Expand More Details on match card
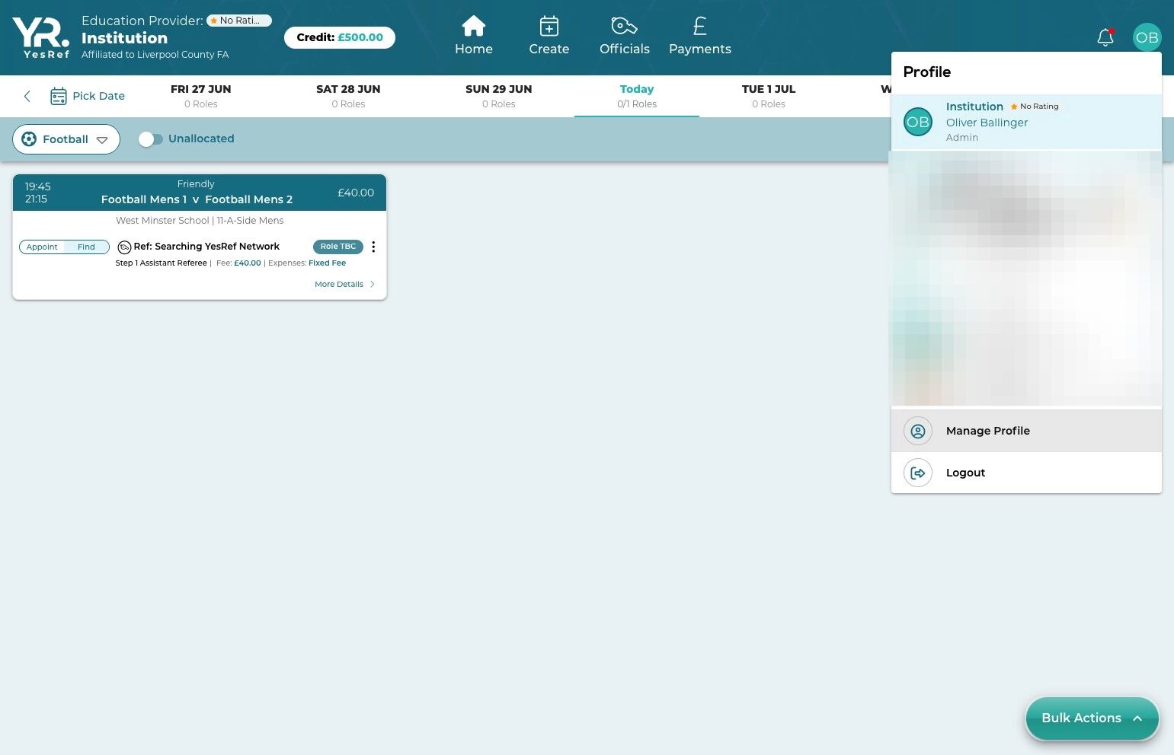1174x755 pixels. coord(344,284)
